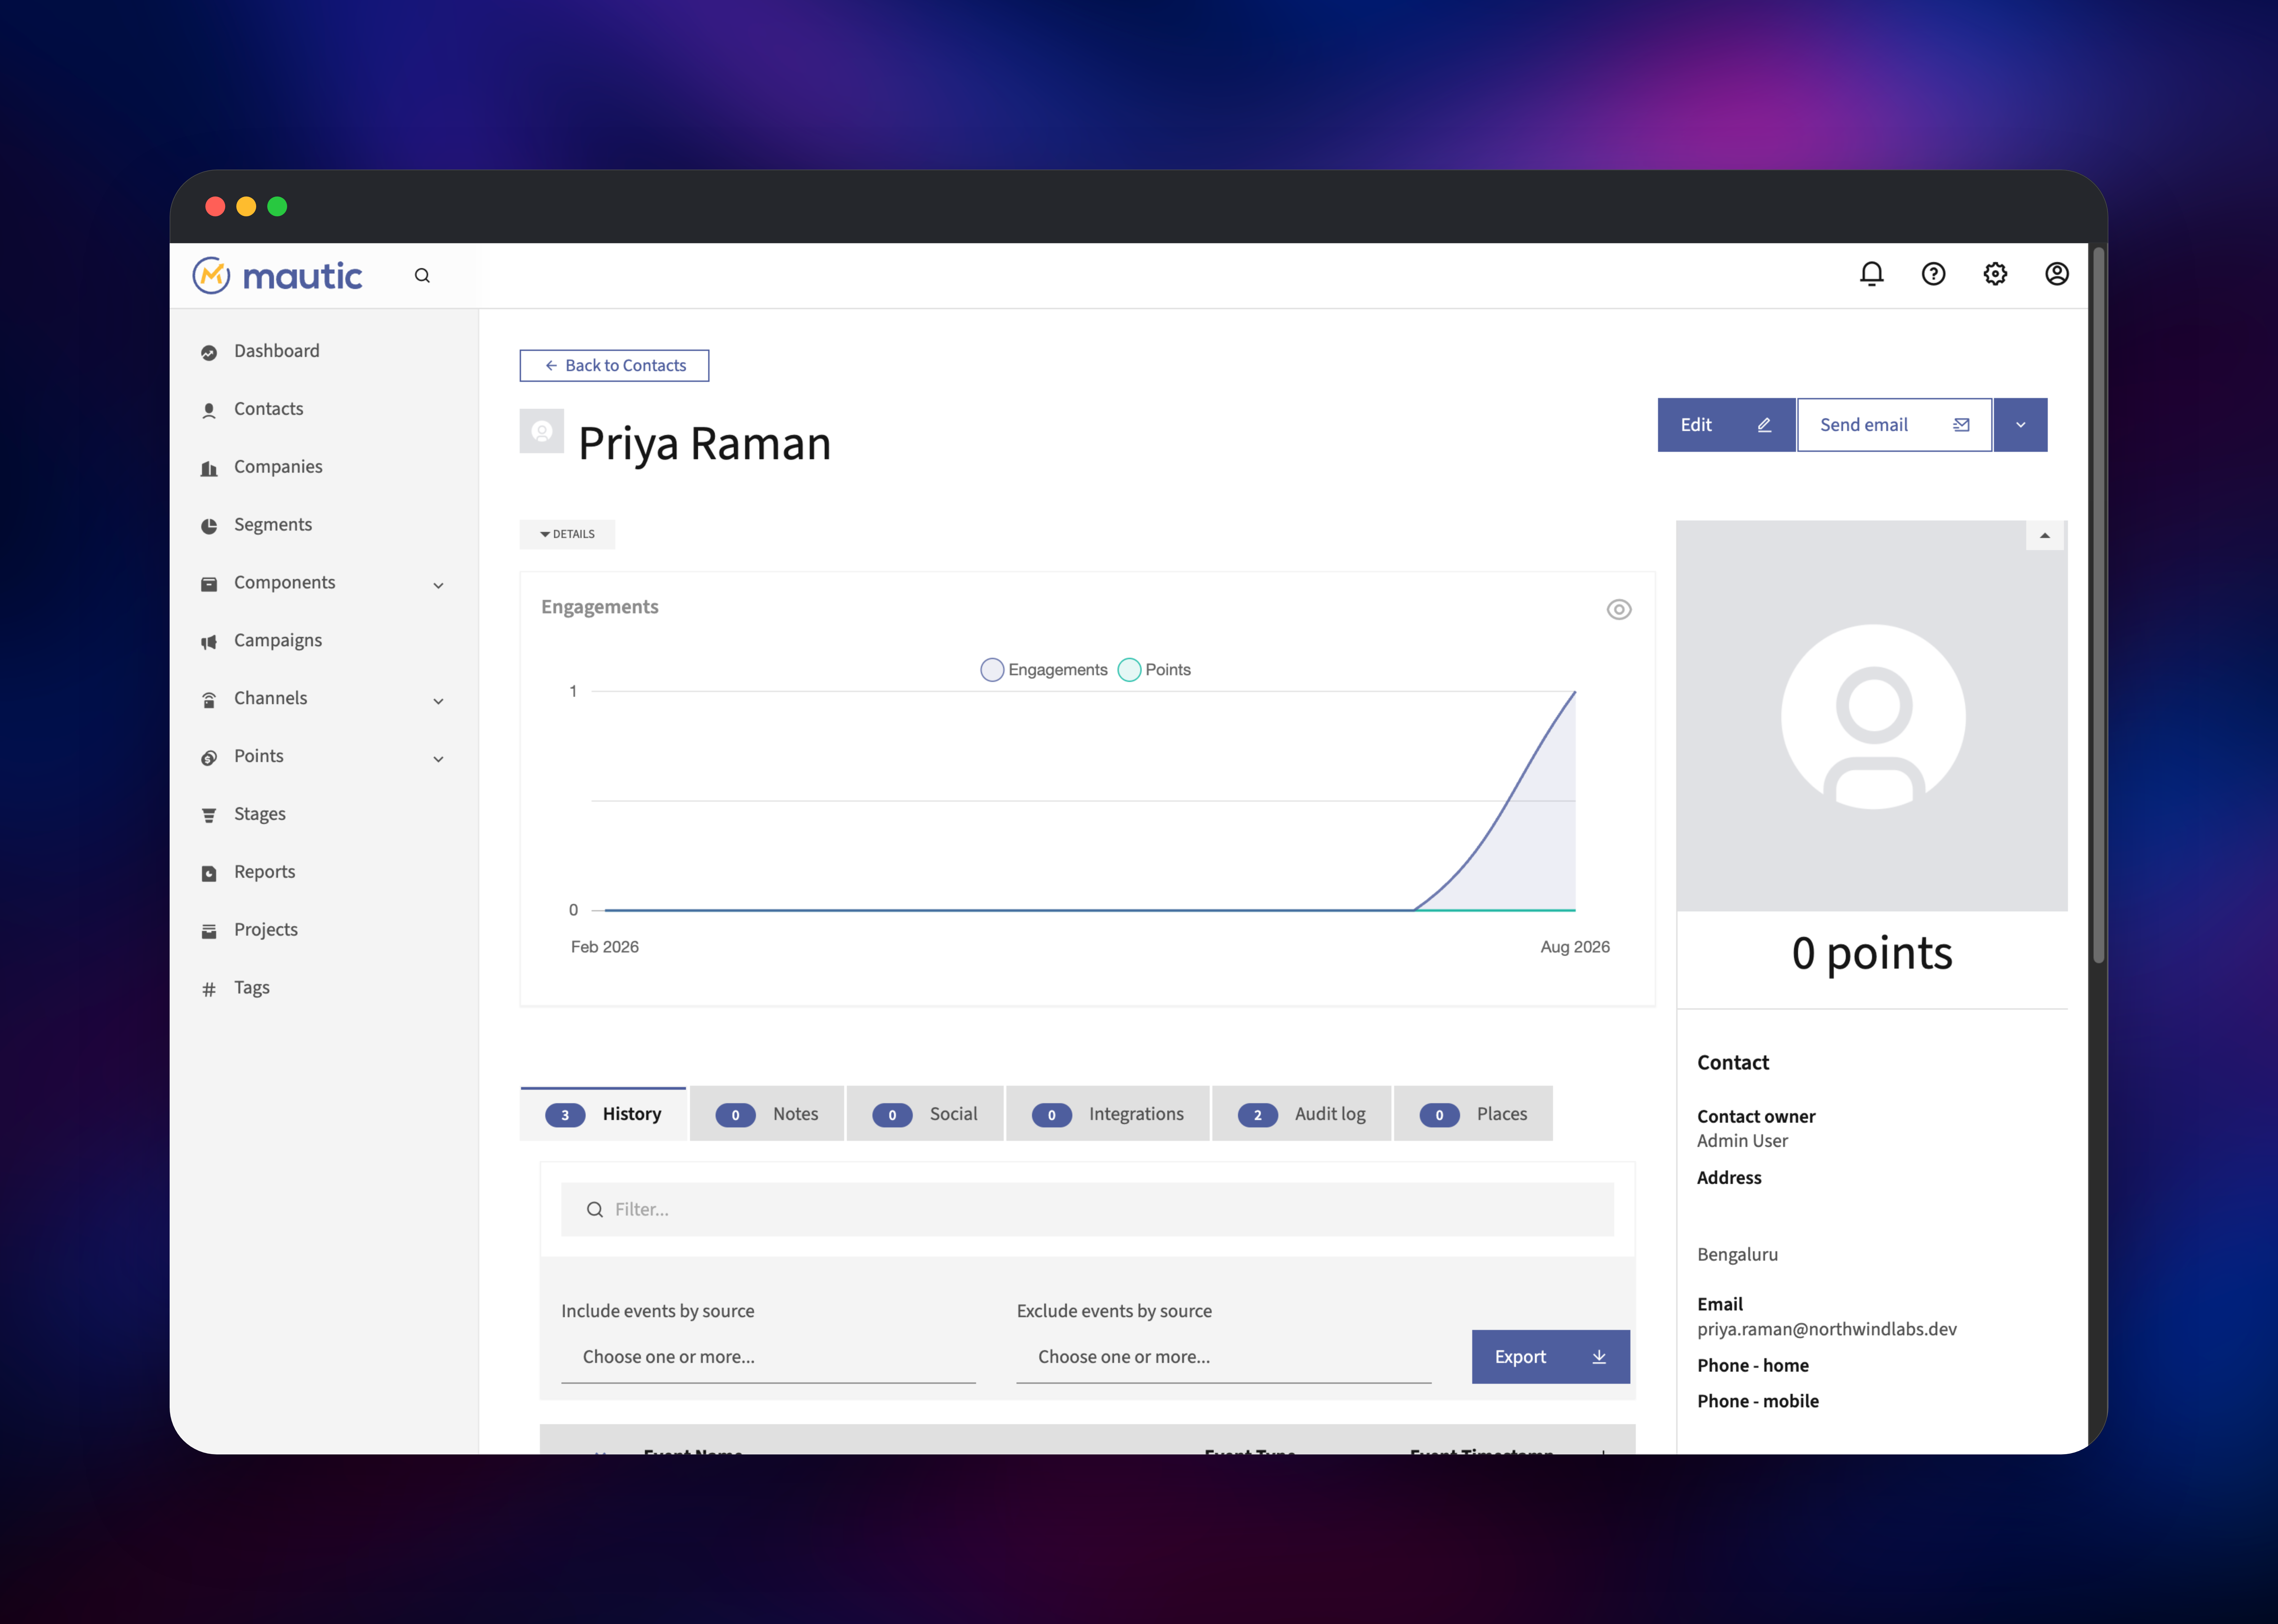The height and width of the screenshot is (1624, 2278).
Task: Click the Points coin icon
Action: [x=209, y=758]
